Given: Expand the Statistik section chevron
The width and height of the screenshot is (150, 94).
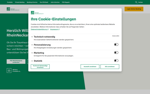Looking at the screenshot, I should pos(32,61).
